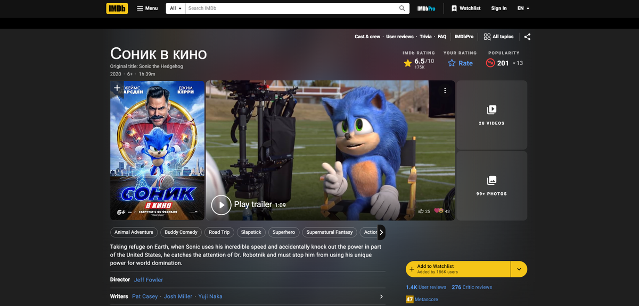The width and height of the screenshot is (639, 306).
Task: Go to Cast & crew
Action: click(367, 37)
